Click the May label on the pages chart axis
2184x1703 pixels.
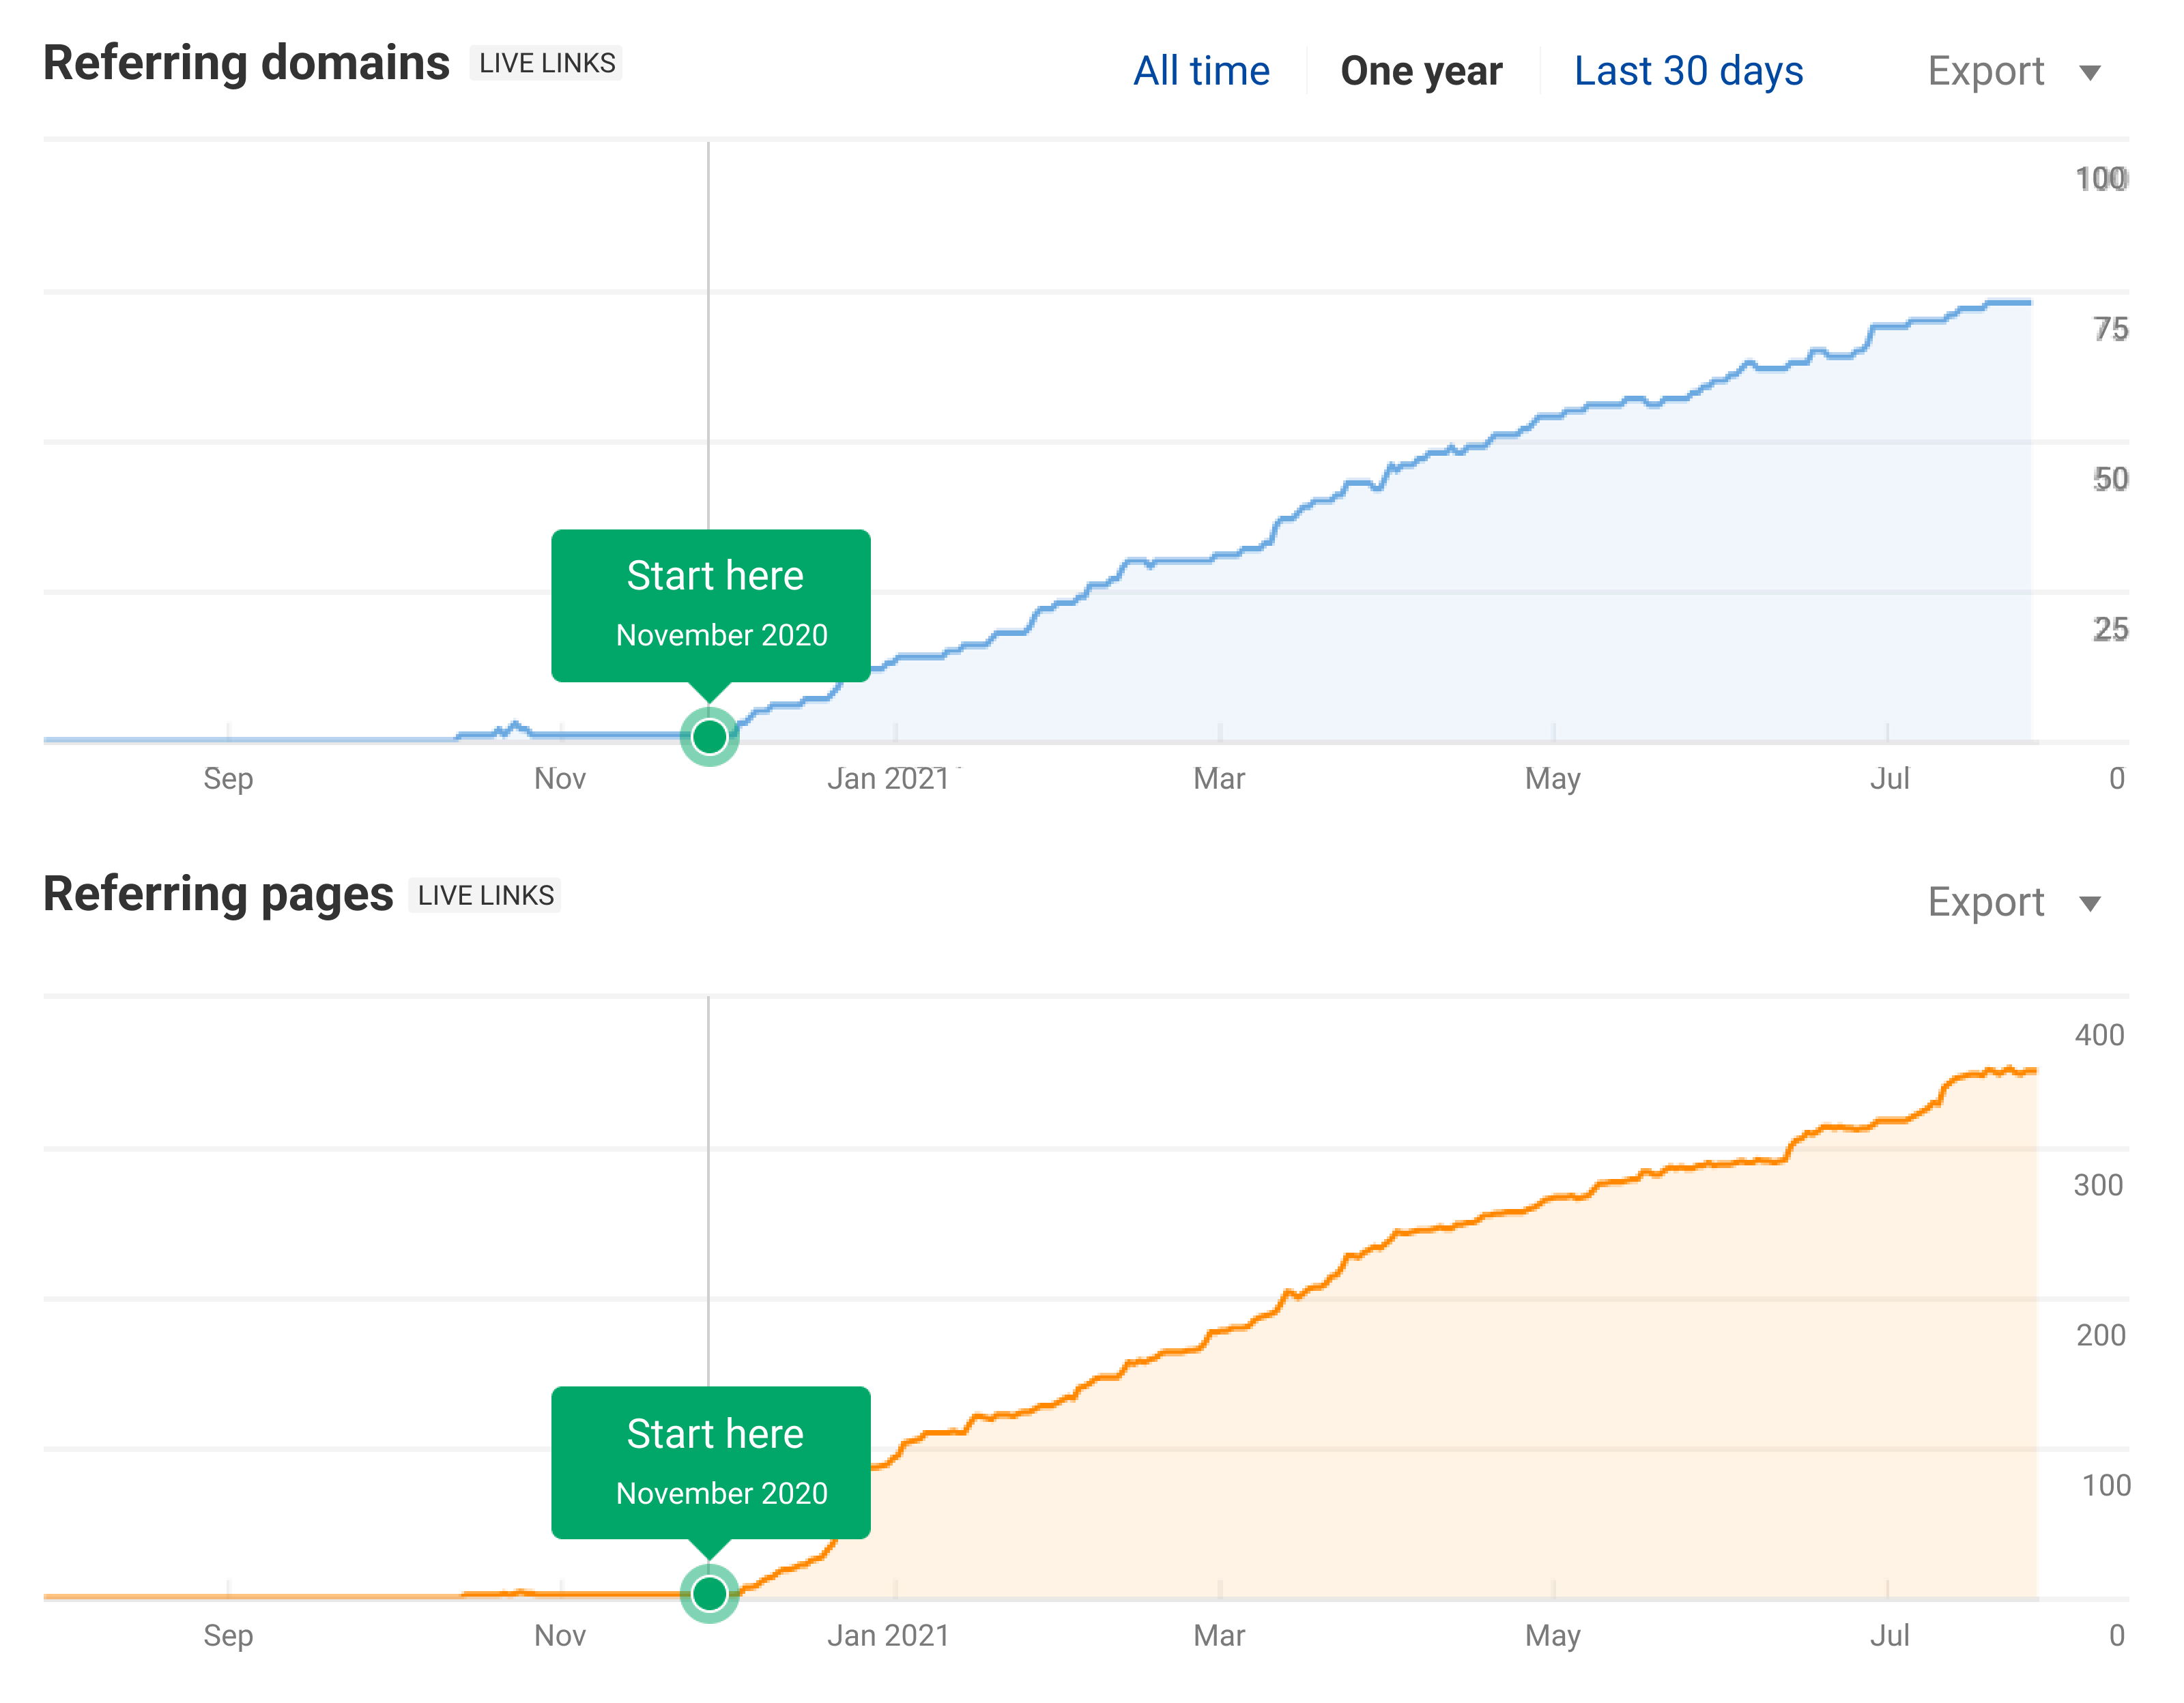[1553, 1636]
